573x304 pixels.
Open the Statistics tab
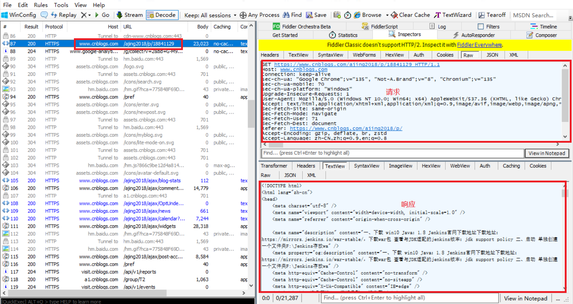[x=343, y=35]
